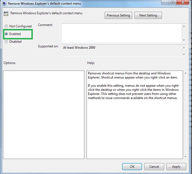The height and width of the screenshot is (174, 192).
Task: Maximize the policy dialog window
Action: tap(173, 2)
